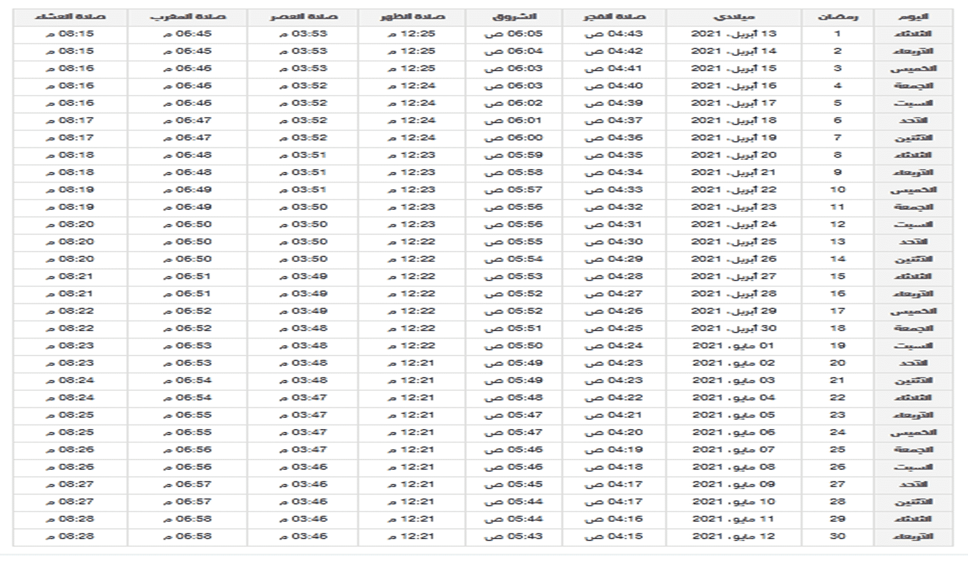The height and width of the screenshot is (569, 968).
Task: Click sunrise time 05:50 ص
Action: click(514, 346)
